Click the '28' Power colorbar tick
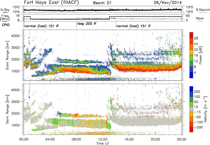Screen dimensions: 210x145 coord(196,38)
